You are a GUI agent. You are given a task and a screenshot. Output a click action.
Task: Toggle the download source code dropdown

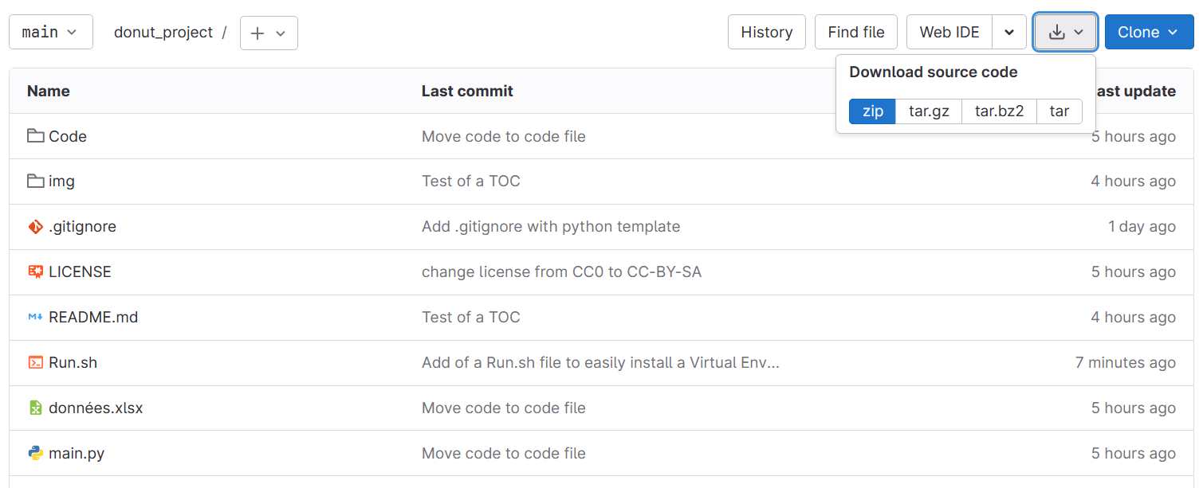pyautogui.click(x=1065, y=32)
